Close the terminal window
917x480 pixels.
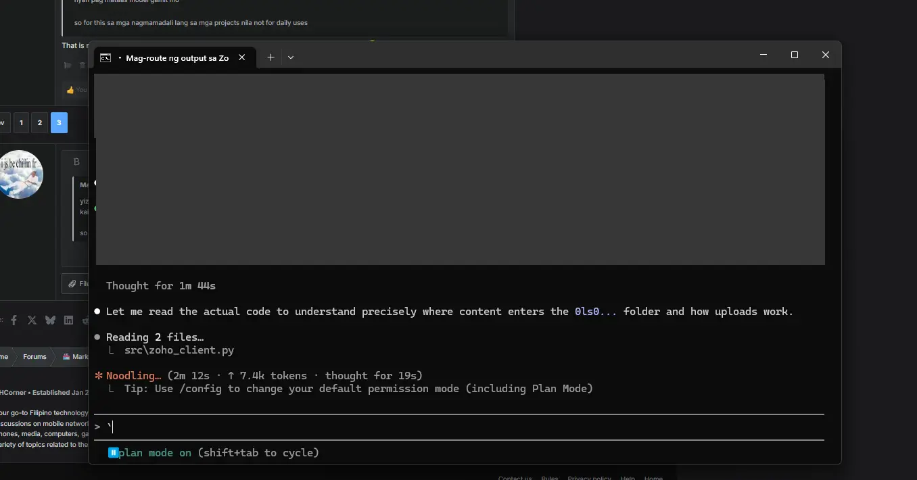point(826,55)
